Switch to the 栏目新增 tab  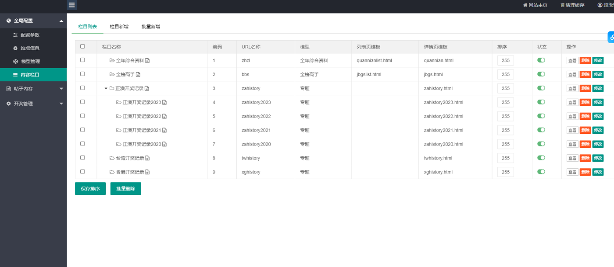[x=119, y=27]
